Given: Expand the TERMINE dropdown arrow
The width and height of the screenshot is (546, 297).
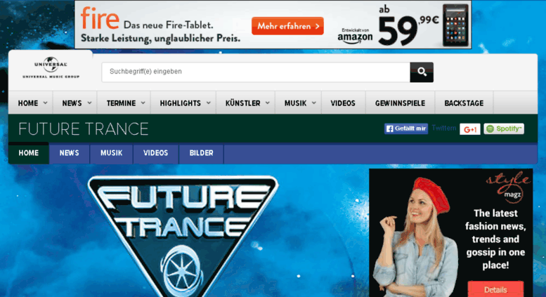Looking at the screenshot, I should click(x=143, y=103).
